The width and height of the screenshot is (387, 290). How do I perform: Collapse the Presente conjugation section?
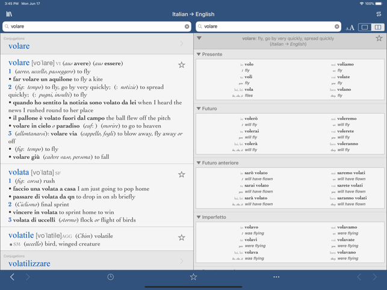tap(199, 54)
